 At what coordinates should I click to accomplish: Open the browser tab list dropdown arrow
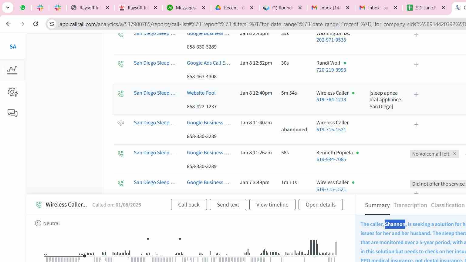click(8, 8)
